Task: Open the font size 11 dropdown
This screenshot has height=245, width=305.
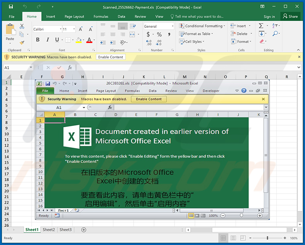Action: click(x=74, y=29)
